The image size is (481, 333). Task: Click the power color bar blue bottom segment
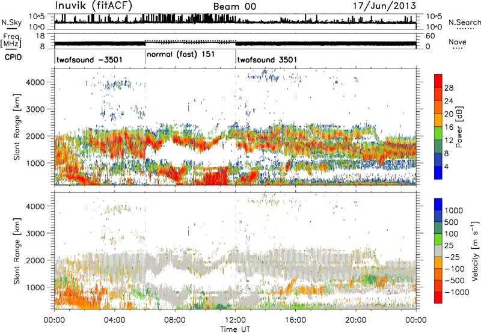coord(438,173)
